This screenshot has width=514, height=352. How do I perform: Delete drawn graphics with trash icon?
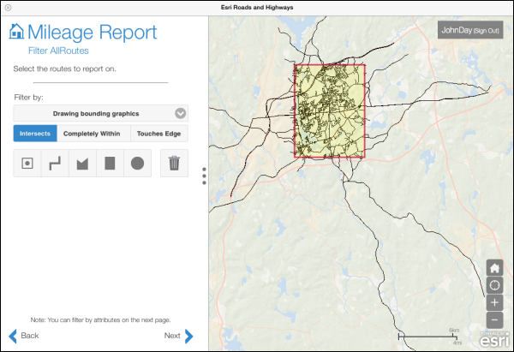(x=174, y=163)
